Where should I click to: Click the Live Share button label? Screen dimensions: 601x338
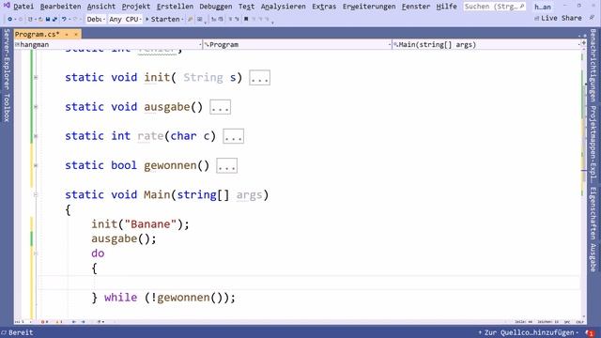562,19
